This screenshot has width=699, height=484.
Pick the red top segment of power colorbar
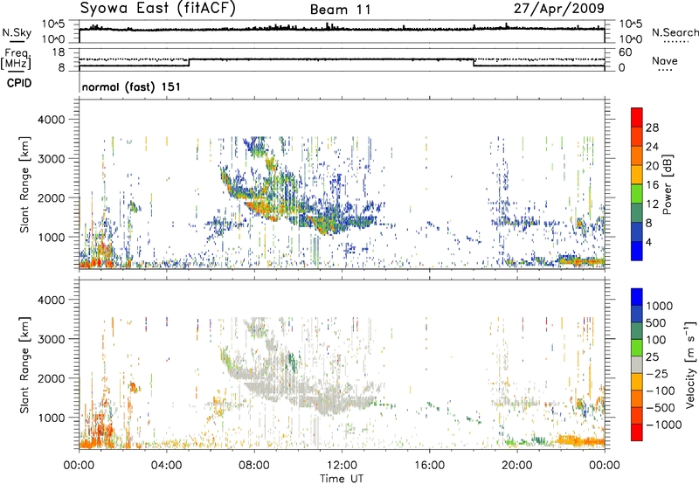coord(637,117)
